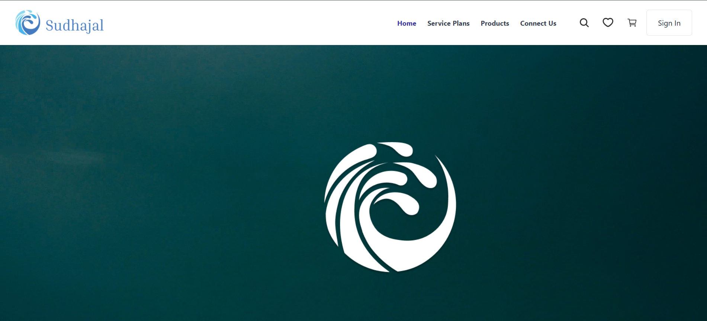Navigate to Products in the header
Viewport: 707px width, 321px height.
(495, 23)
